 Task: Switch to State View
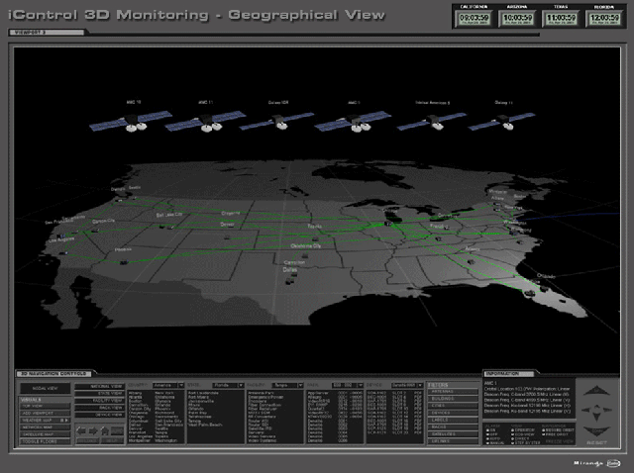(x=99, y=394)
